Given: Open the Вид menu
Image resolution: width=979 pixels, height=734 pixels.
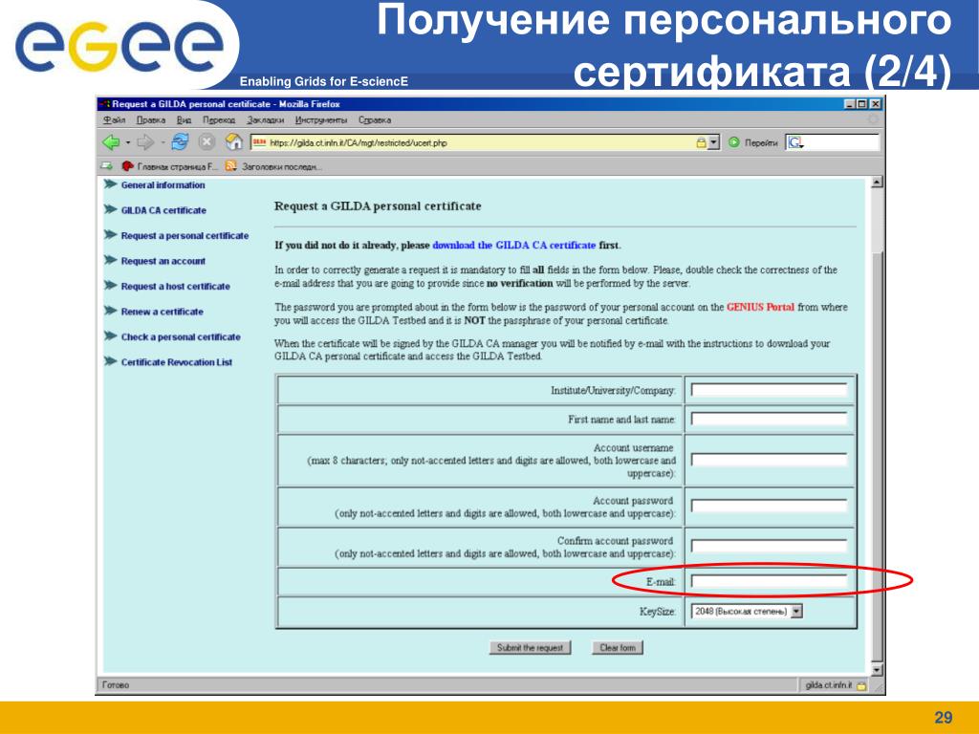Looking at the screenshot, I should pyautogui.click(x=184, y=119).
